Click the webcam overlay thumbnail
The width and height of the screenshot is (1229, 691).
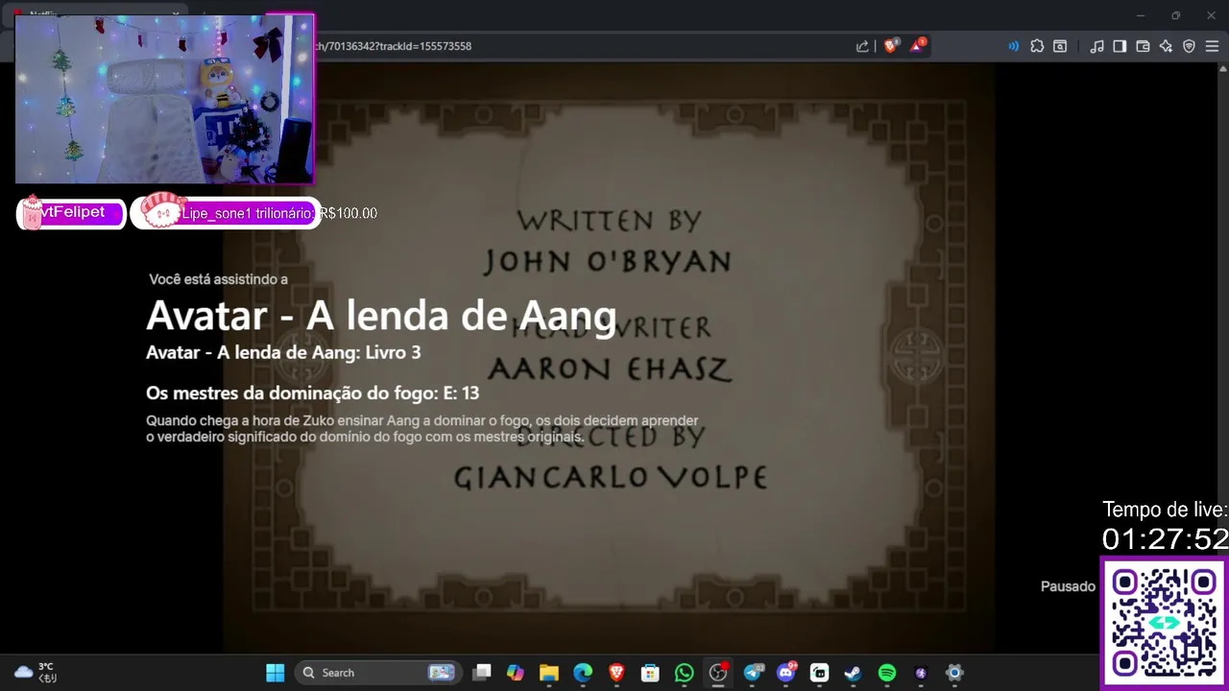(164, 98)
